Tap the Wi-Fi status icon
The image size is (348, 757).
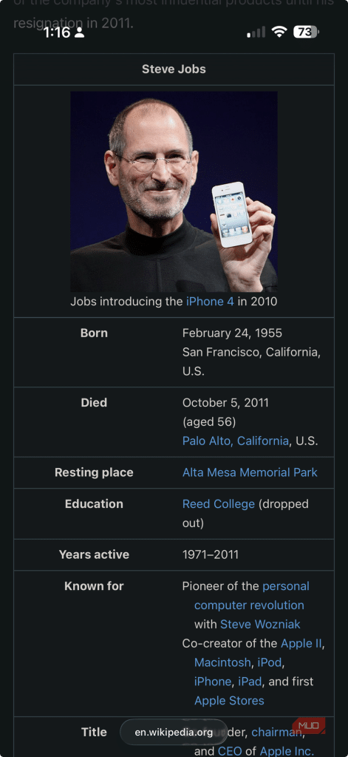pyautogui.click(x=279, y=32)
